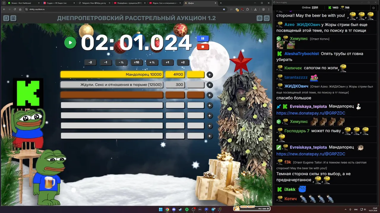Subtract two minutes with -2 button

[90, 62]
